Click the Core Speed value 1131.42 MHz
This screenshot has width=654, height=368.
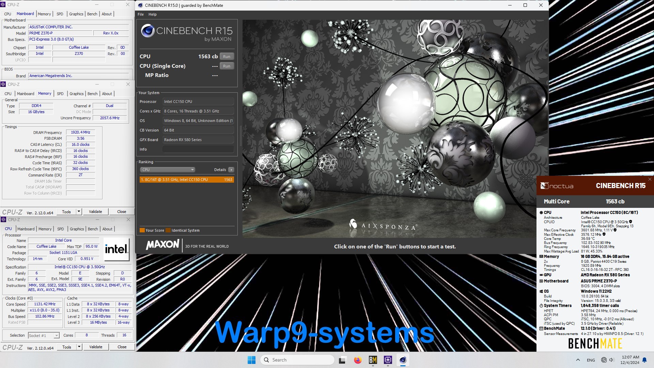pyautogui.click(x=45, y=304)
